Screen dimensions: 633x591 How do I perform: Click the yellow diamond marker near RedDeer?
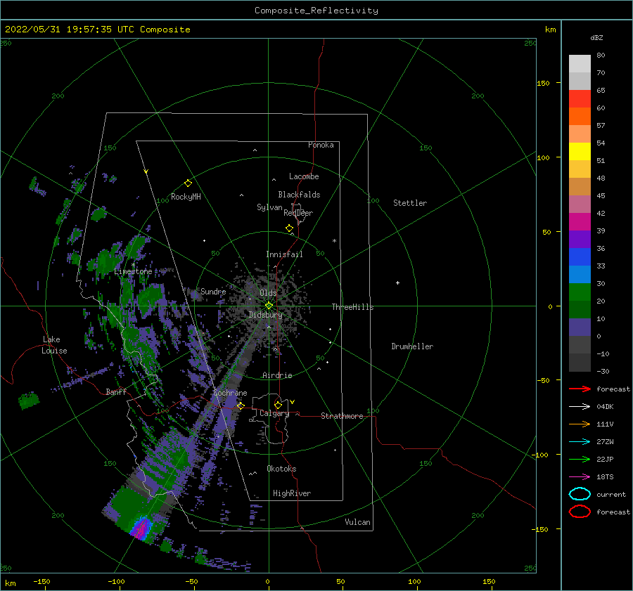(289, 228)
